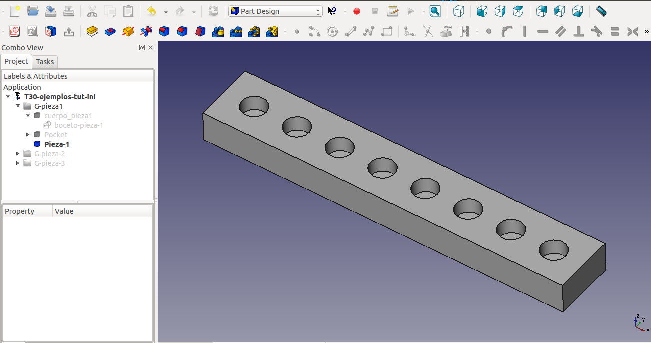This screenshot has height=343, width=651.
Task: Click Fit All magnifier view icon
Action: point(435,11)
